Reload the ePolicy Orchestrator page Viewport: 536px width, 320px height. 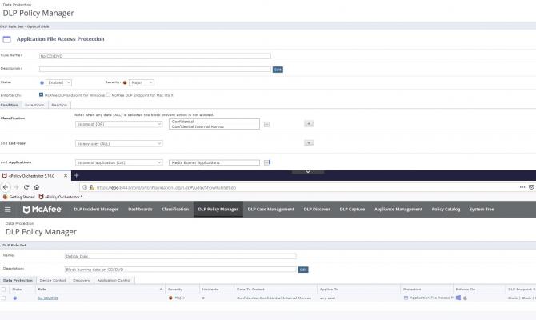click(x=26, y=187)
